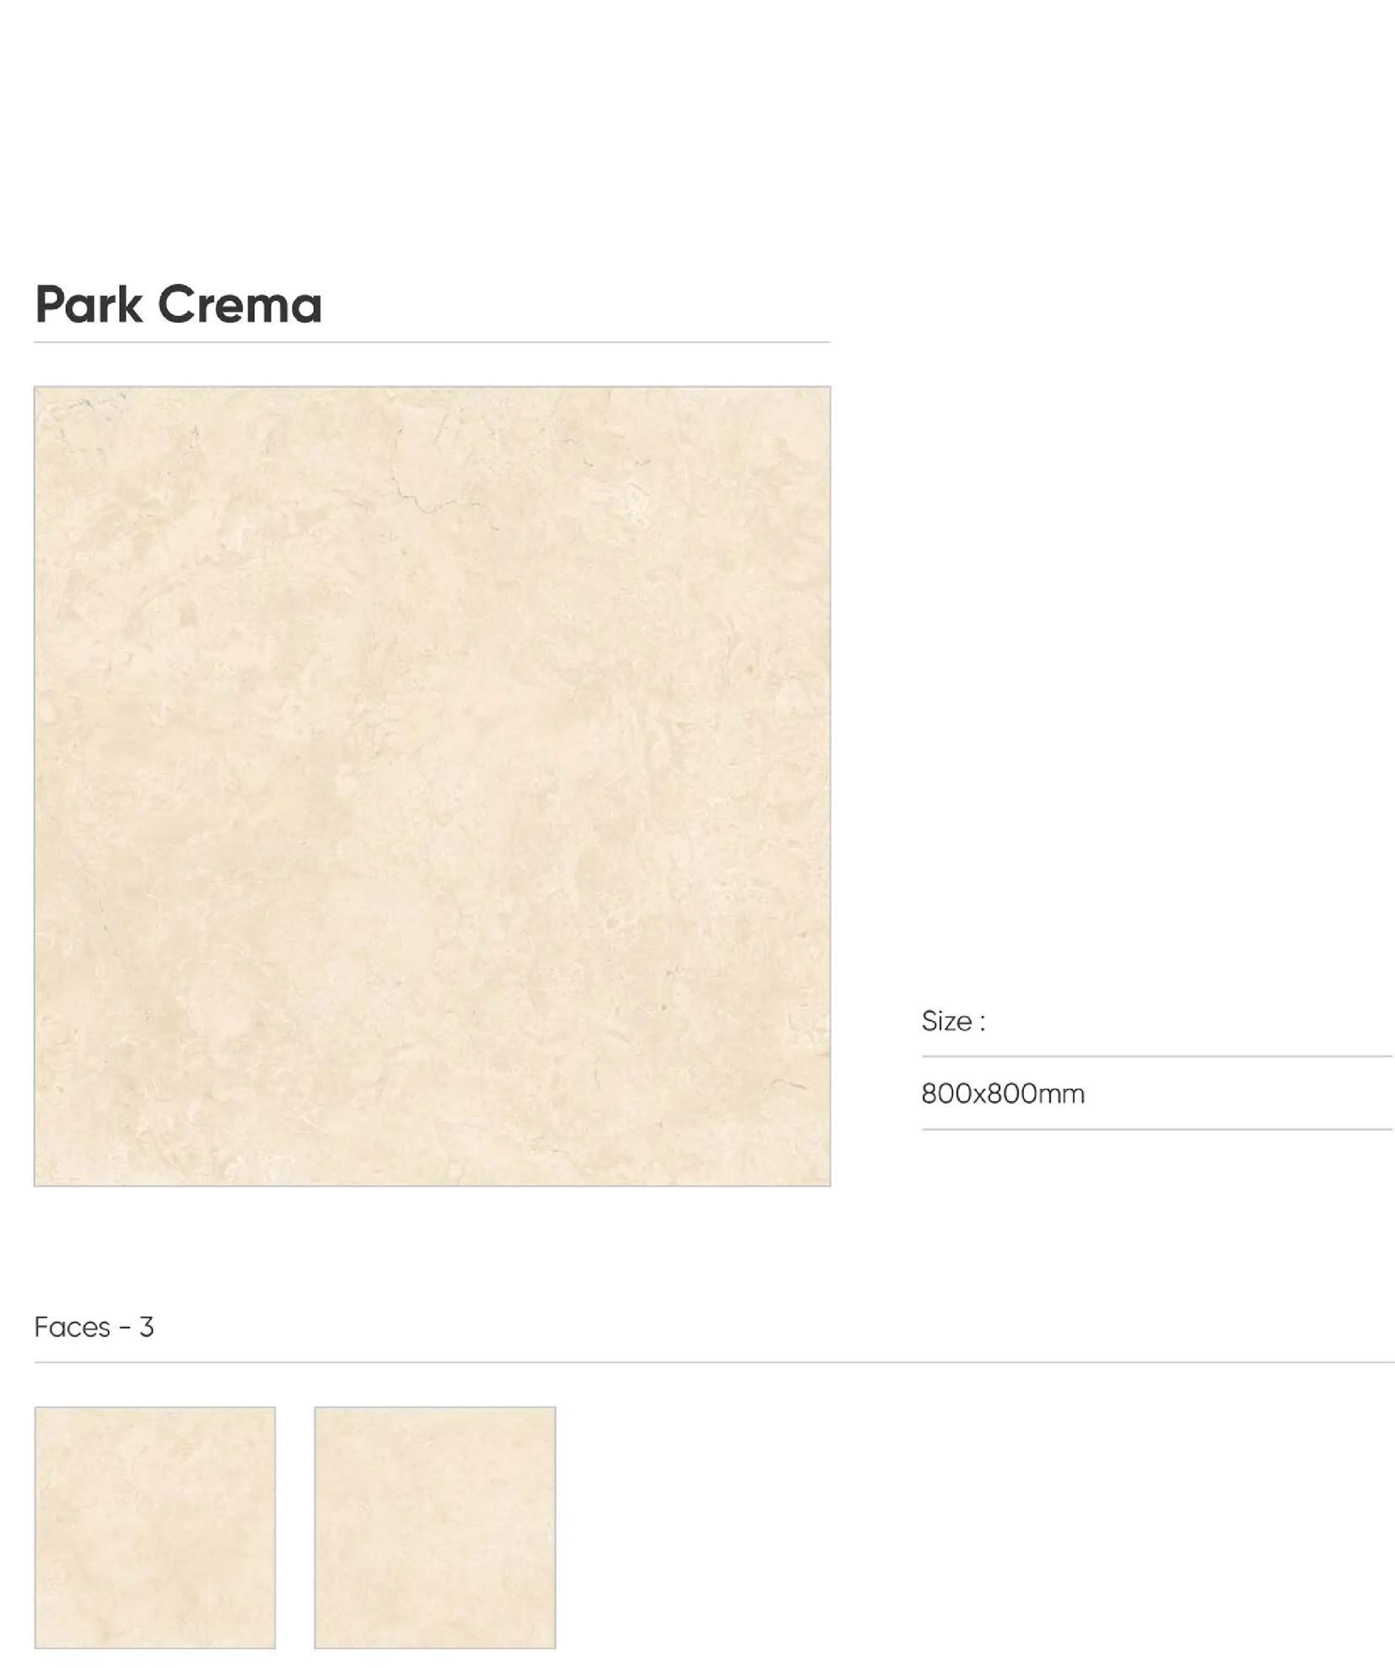Click the Size: label
Screen dimensions: 1395x1668
pos(953,1022)
